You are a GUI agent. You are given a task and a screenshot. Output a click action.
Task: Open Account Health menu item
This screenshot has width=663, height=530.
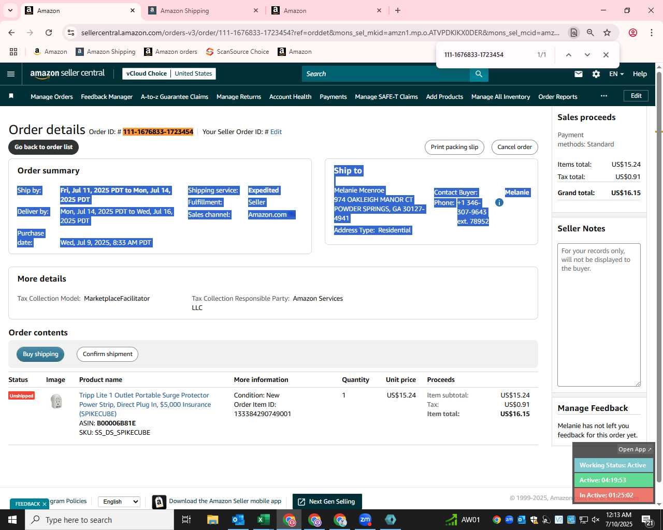coord(290,97)
